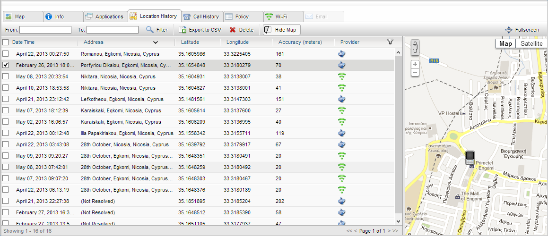The width and height of the screenshot is (548, 236).
Task: Check the April 22, 2013 00:27:50 row
Action: click(x=5, y=54)
